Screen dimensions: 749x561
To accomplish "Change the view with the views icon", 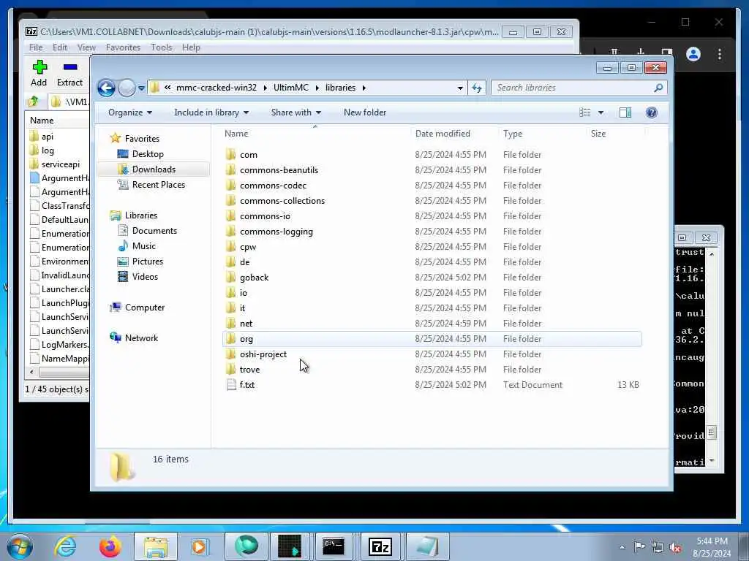I will click(584, 112).
